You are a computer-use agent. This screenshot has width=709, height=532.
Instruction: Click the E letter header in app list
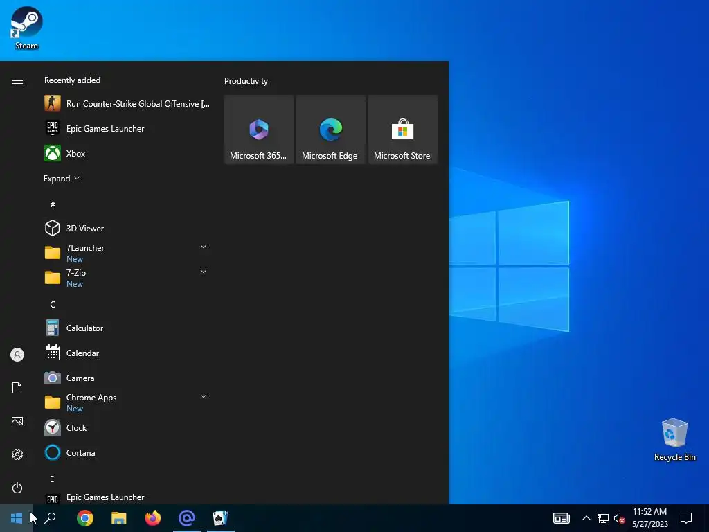(x=52, y=479)
